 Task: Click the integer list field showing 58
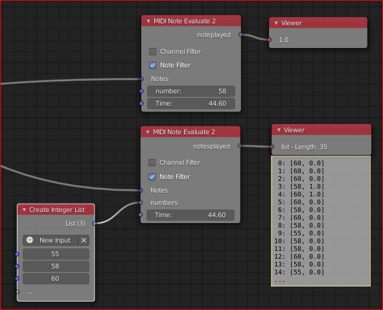click(56, 267)
